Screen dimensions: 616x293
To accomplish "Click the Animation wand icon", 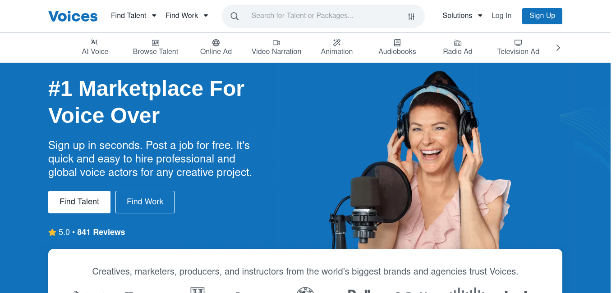I will click(337, 43).
